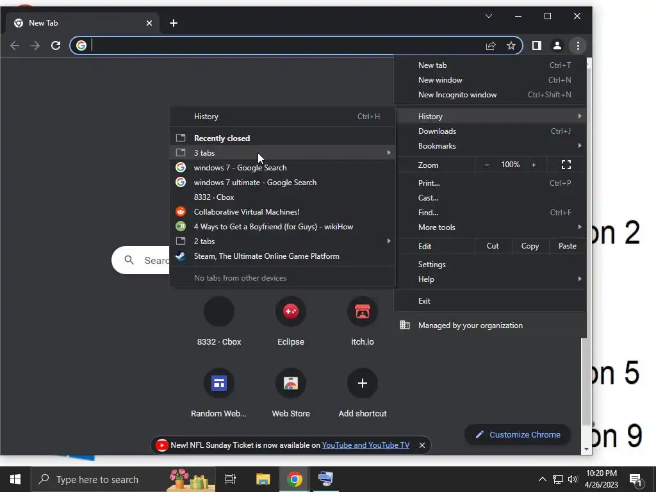The width and height of the screenshot is (656, 492).
Task: Click Exit in Chrome menu
Action: coord(490,301)
